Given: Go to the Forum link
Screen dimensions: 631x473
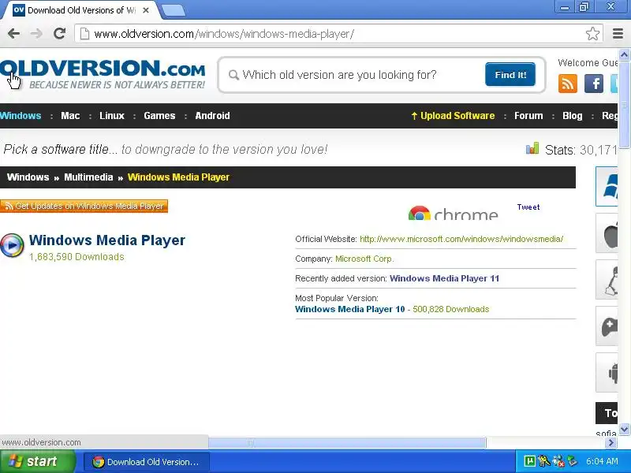Looking at the screenshot, I should click(528, 116).
